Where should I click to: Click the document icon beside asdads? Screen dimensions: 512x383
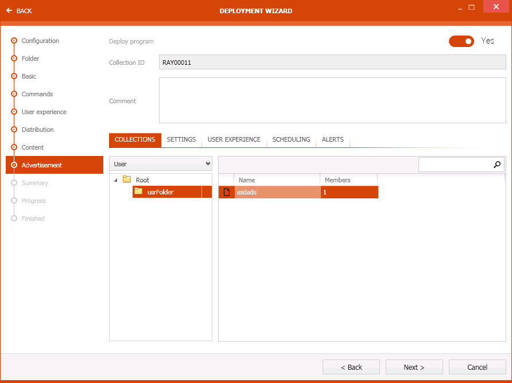[226, 192]
